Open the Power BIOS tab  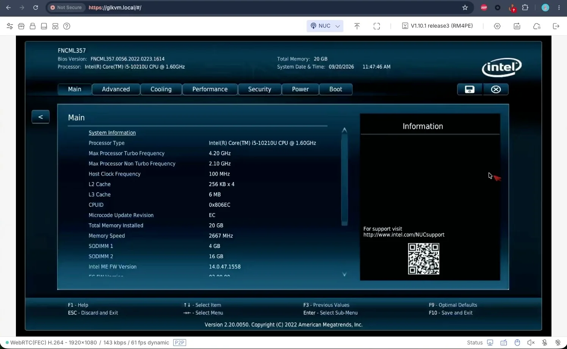pos(301,89)
